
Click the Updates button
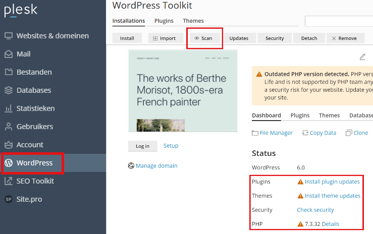pos(239,38)
